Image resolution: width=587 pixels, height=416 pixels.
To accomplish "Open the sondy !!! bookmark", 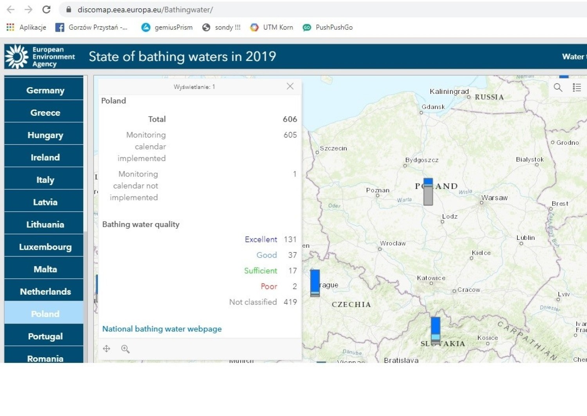I will (x=221, y=27).
